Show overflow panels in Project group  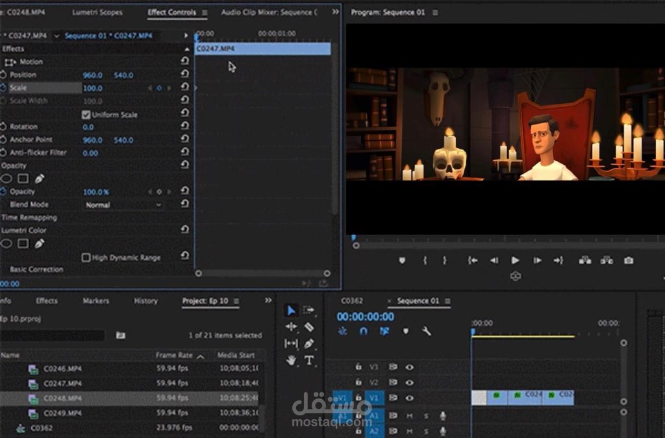click(268, 300)
